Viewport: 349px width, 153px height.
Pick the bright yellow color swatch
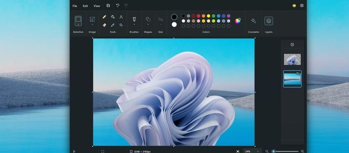(x=209, y=16)
